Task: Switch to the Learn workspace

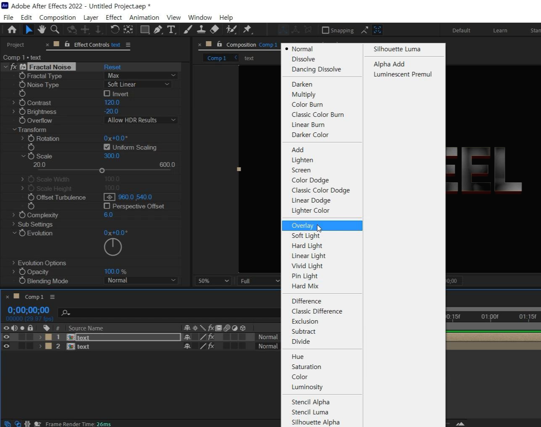Action: pyautogui.click(x=500, y=30)
